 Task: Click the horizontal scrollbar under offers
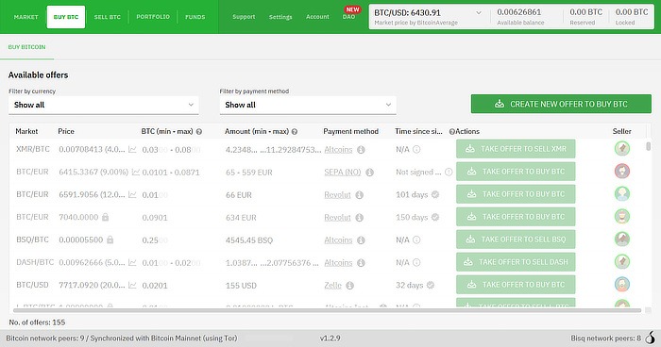(327, 310)
